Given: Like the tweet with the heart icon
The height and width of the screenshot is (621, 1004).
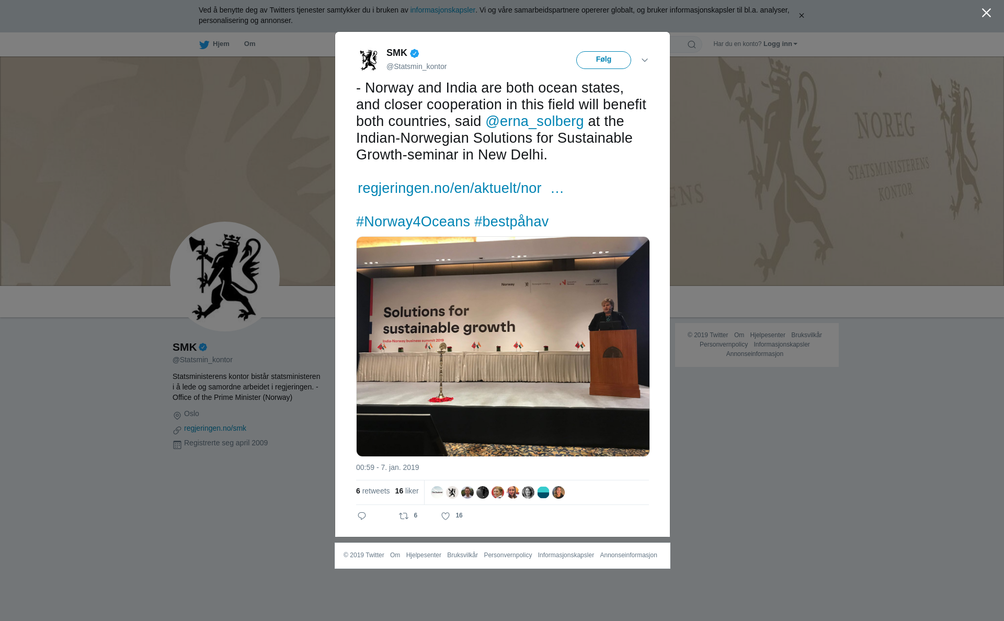Looking at the screenshot, I should 446,516.
